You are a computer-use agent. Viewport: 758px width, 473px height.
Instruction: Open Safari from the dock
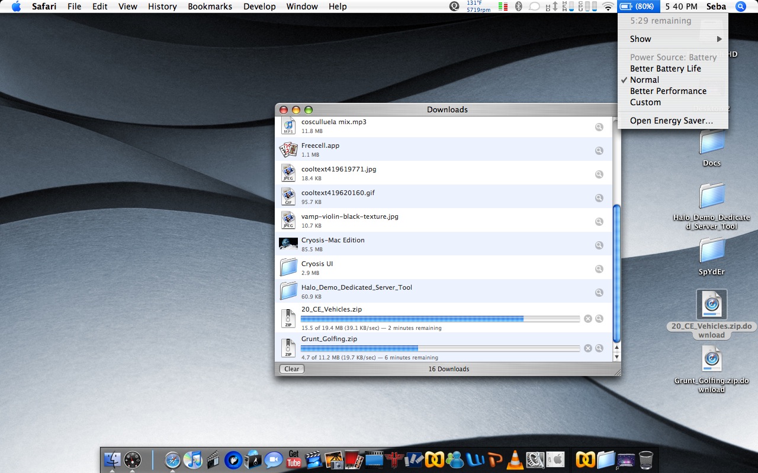172,459
